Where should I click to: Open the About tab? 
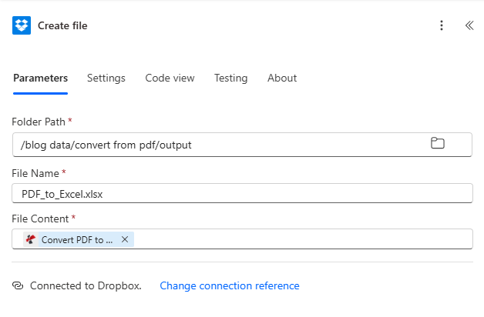pyautogui.click(x=282, y=78)
